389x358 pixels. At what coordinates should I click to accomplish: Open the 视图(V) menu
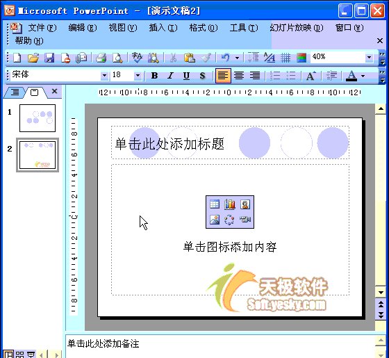123,28
